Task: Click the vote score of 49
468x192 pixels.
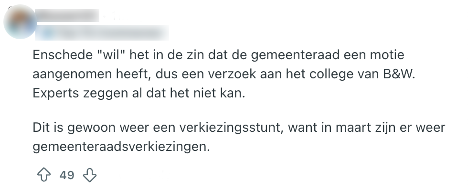Action: tap(67, 175)
